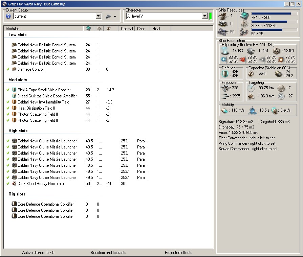Screen dimensions: 303x257
Task: Open Active drones: 5 / 5 panel
Action: coord(38,253)
